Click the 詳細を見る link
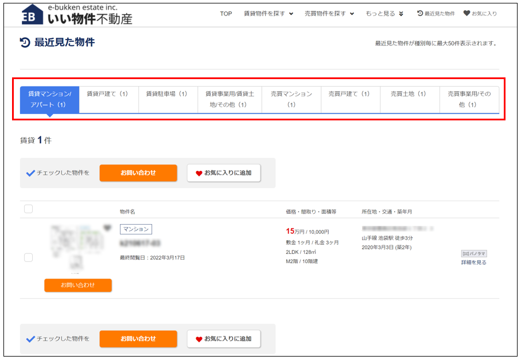This screenshot has width=521, height=360. click(473, 263)
